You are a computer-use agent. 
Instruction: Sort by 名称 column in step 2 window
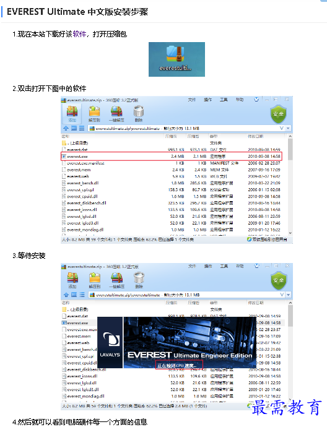[x=66, y=136]
